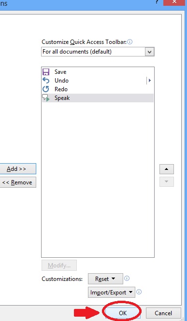Image resolution: width=187 pixels, height=321 pixels.
Task: Dismiss dialog with Cancel button
Action: pos(163,313)
